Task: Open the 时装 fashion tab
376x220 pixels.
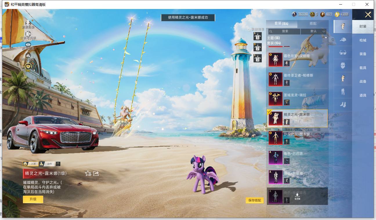Action: (363, 26)
